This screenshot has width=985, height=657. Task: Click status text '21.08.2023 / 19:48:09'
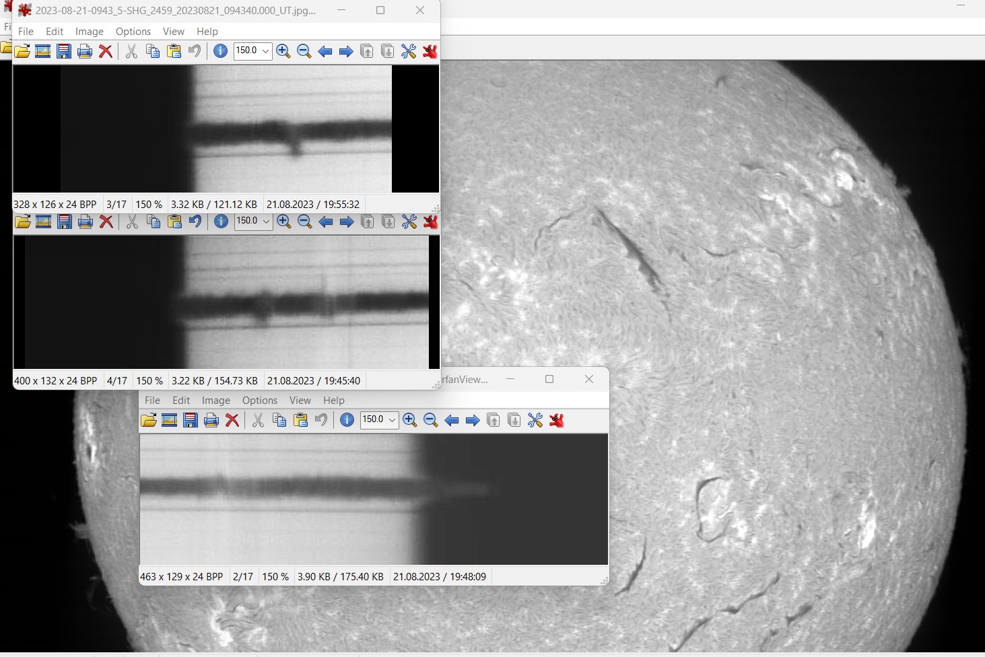coord(440,577)
